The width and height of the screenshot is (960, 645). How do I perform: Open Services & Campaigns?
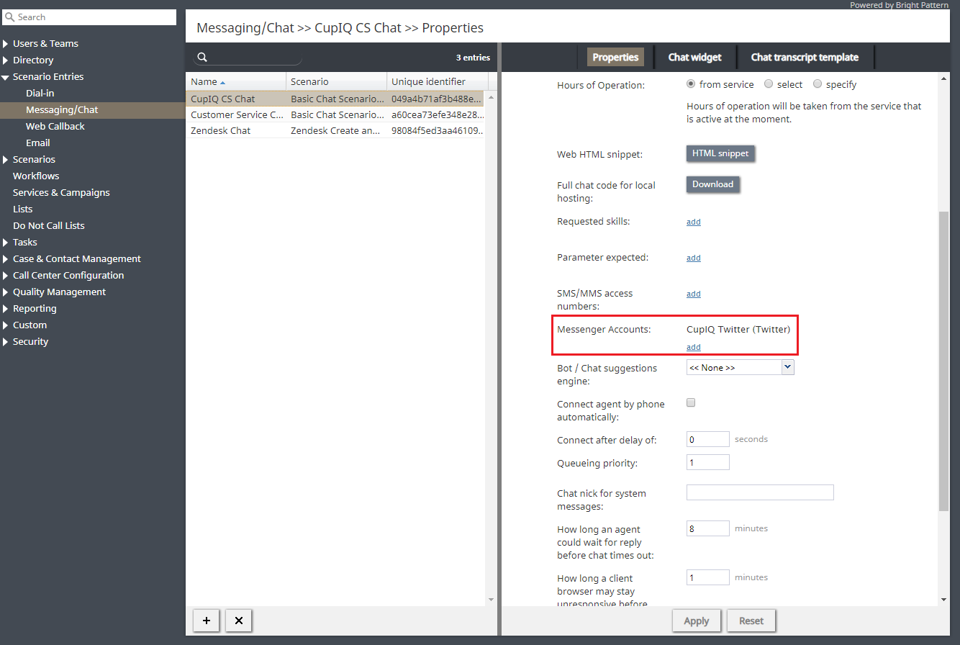click(x=61, y=192)
